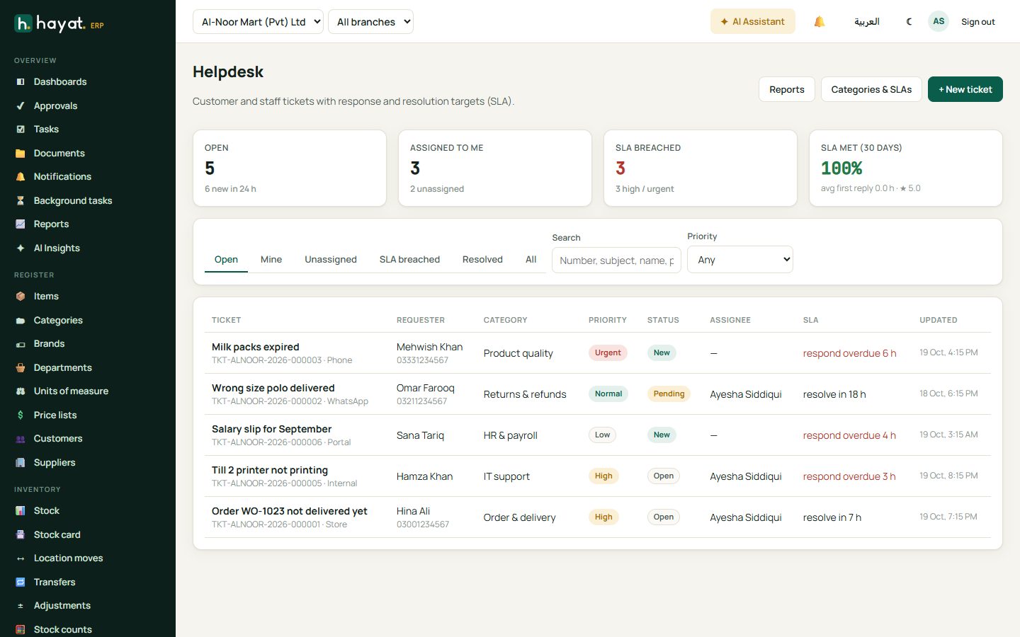Open the Milk packs expired ticket
The image size is (1020, 637).
pyautogui.click(x=255, y=347)
